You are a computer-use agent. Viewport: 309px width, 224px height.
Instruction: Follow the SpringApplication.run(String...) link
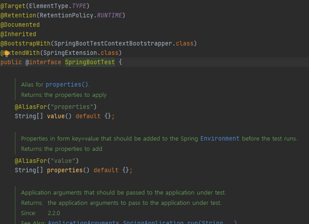click(x=180, y=222)
